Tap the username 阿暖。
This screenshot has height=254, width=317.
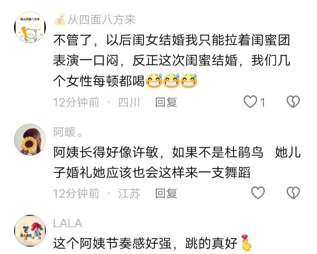tap(68, 132)
